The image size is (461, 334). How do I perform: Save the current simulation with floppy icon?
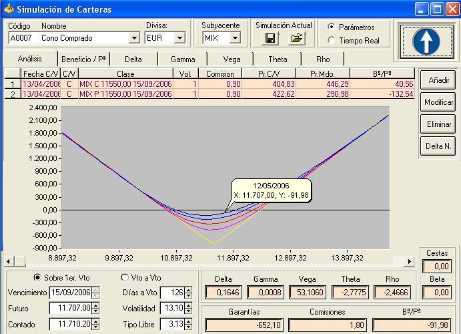pos(270,38)
